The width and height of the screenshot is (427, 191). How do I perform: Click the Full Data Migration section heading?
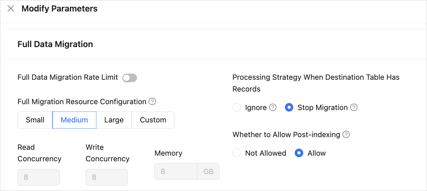click(55, 44)
